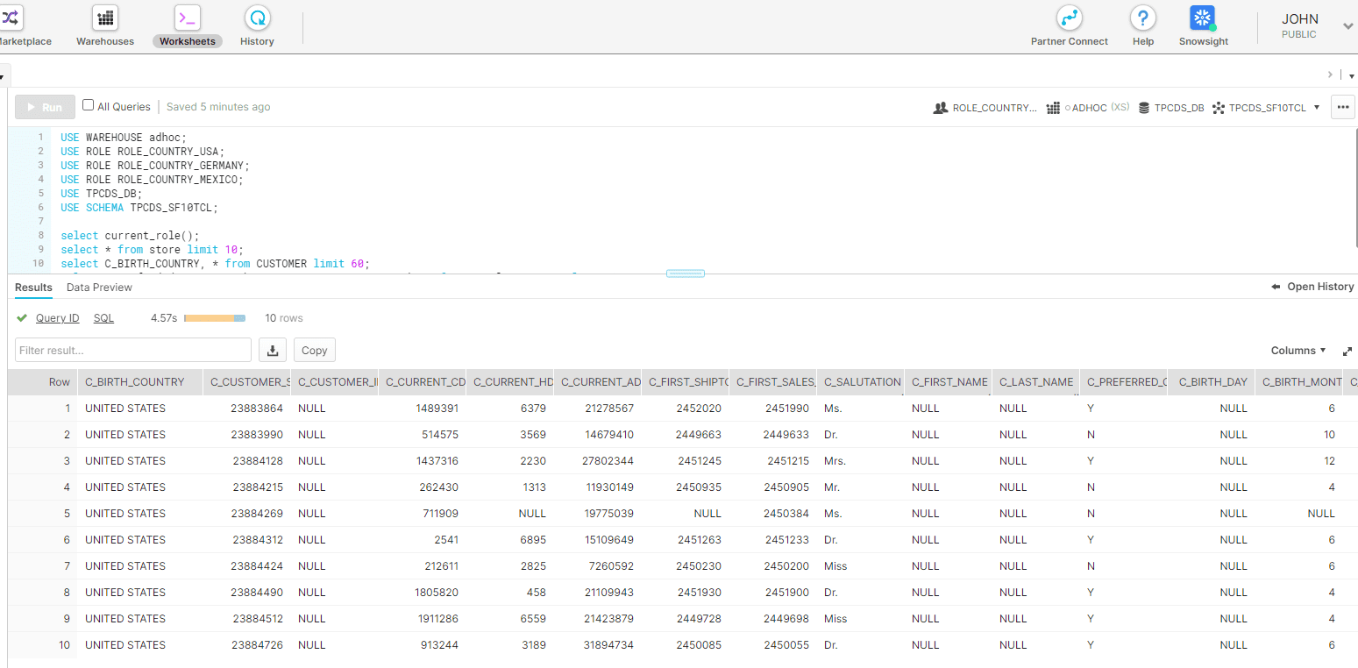1358x668 pixels.
Task: Open the left worksheet list dropdown arrow
Action: (3, 77)
